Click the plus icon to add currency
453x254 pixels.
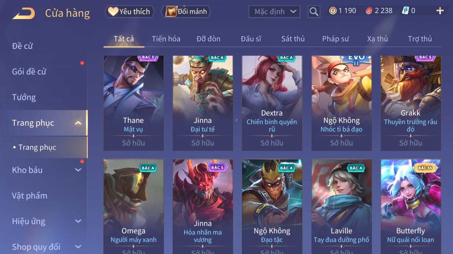coord(440,11)
